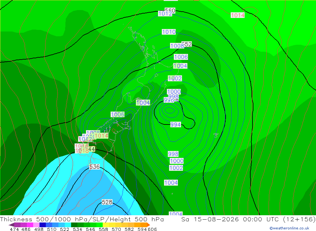Select the dark blue legend swatch
The image size is (316, 231).
(x=43, y=225)
